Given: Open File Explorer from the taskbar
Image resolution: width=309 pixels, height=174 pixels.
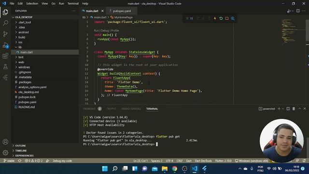Looking at the screenshot, I should 165,169.
